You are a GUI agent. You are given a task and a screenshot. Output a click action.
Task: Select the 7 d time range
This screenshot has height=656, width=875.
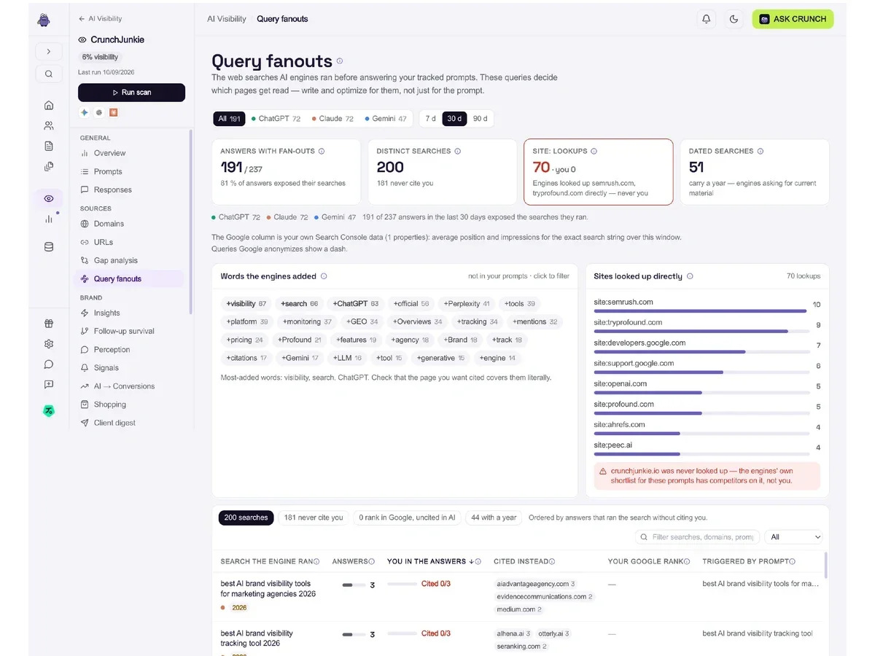(431, 118)
